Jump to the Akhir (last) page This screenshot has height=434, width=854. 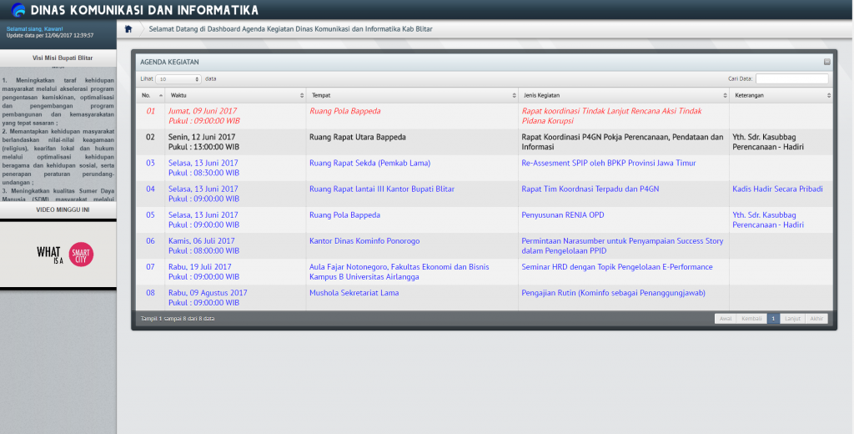coord(816,319)
